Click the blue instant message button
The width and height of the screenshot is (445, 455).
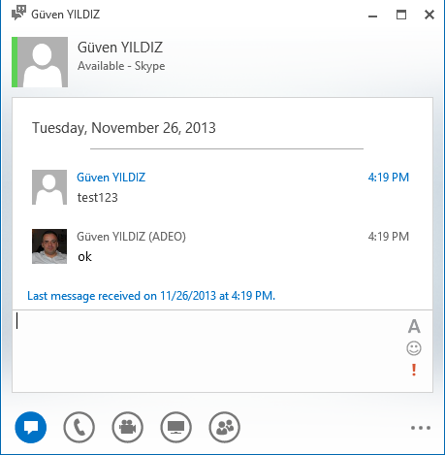click(31, 427)
